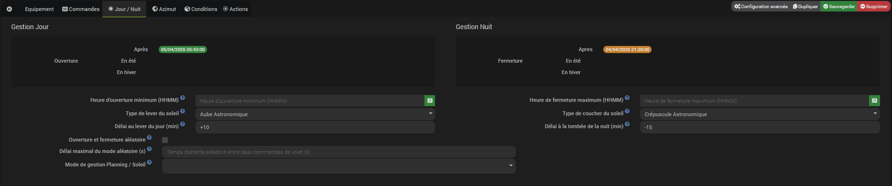Save with the Sauvegarder button
Viewport: 892px width, 186px height.
[x=839, y=6]
